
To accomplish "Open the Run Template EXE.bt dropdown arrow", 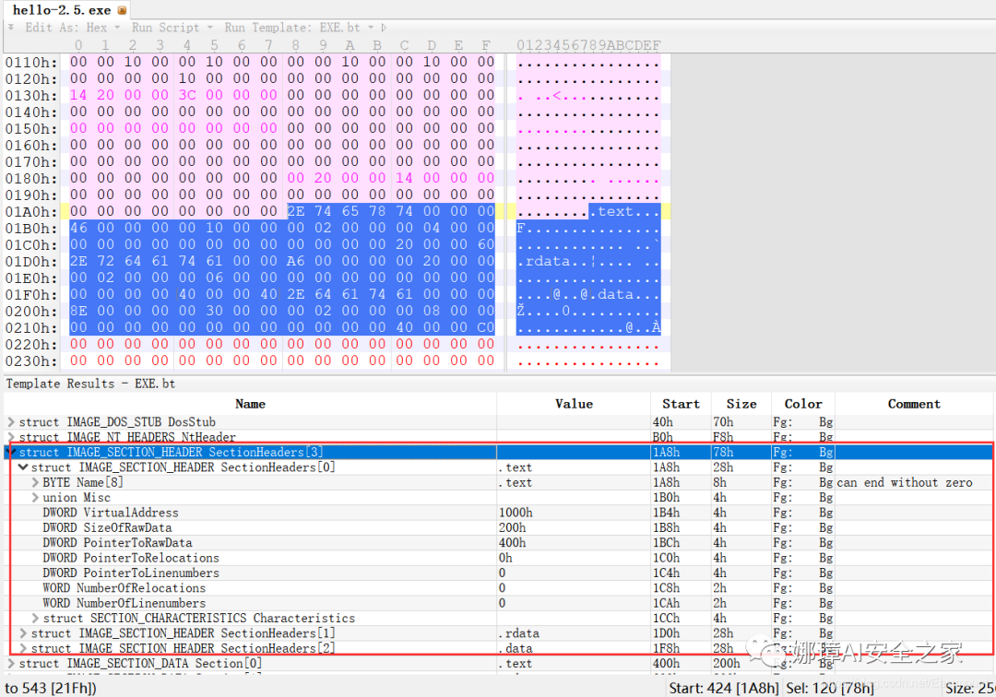I will [x=371, y=28].
